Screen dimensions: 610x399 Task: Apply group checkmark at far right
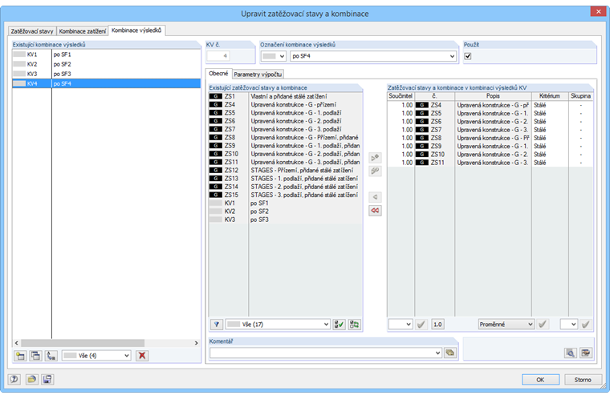(x=585, y=324)
